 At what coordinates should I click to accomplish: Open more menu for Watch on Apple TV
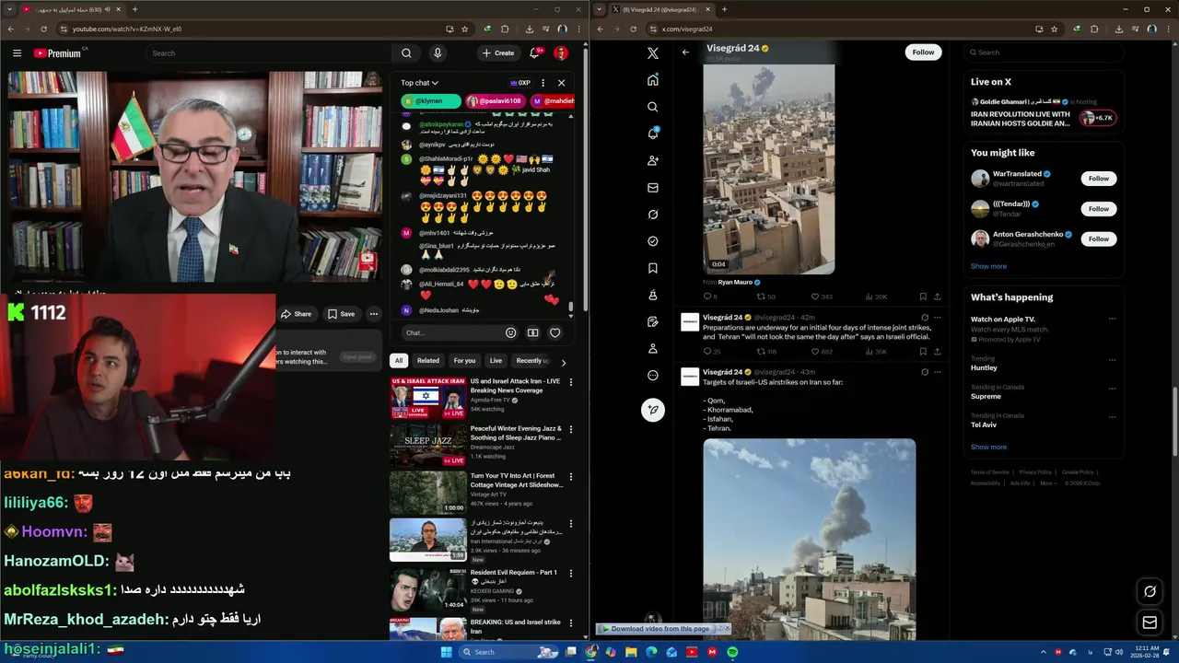click(1112, 320)
